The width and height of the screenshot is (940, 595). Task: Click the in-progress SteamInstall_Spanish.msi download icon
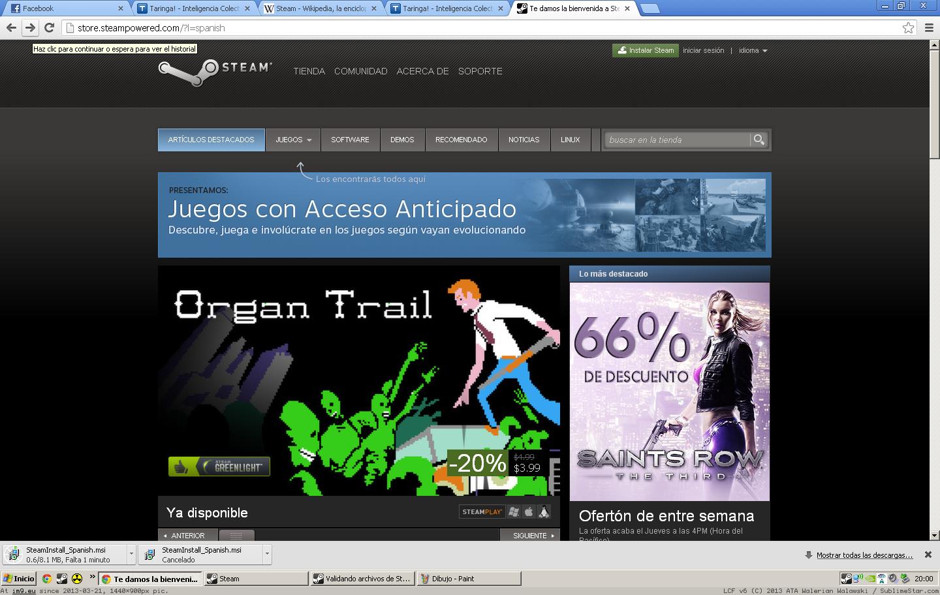14,555
